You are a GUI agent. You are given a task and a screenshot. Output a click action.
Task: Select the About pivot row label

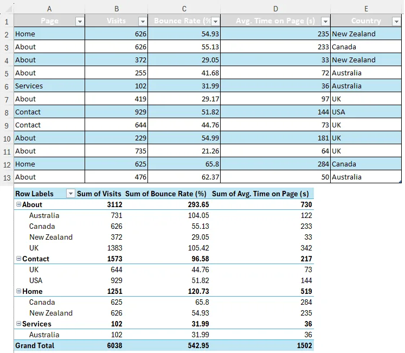pos(32,204)
